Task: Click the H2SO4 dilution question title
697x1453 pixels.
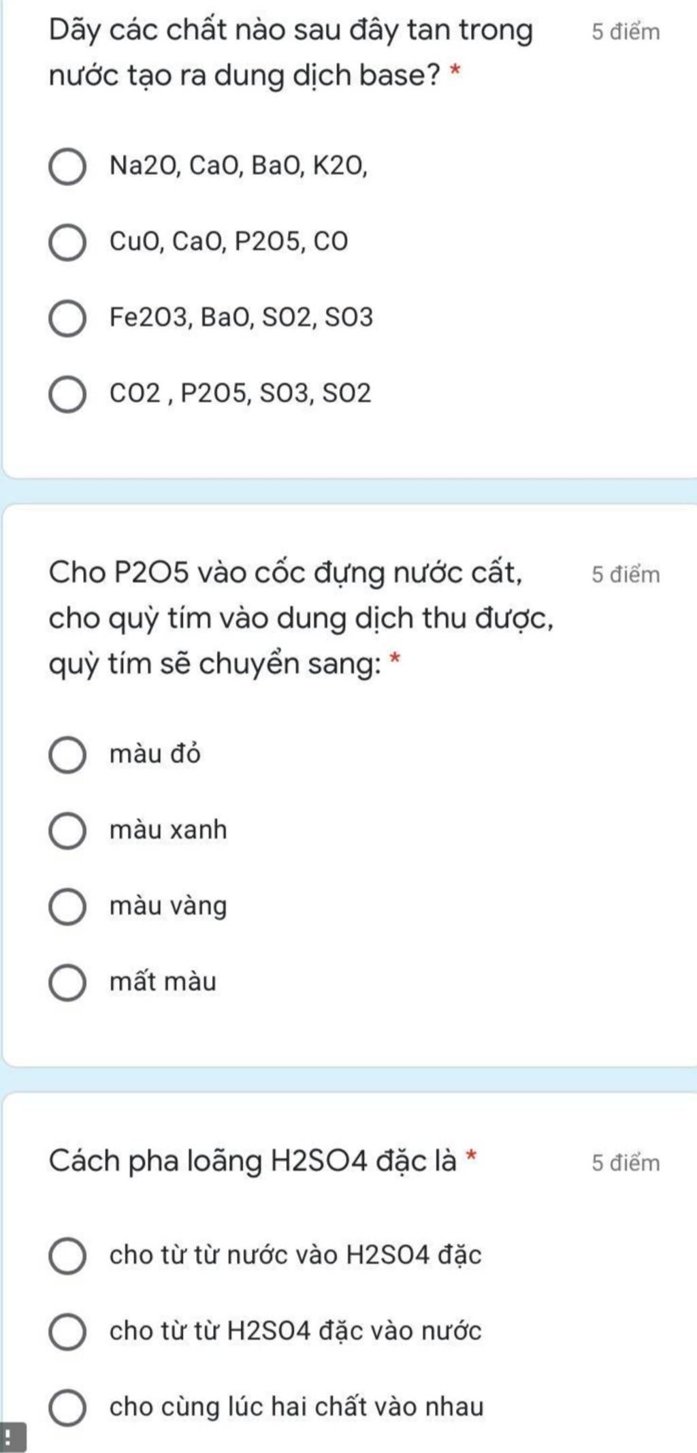Action: point(252,1161)
